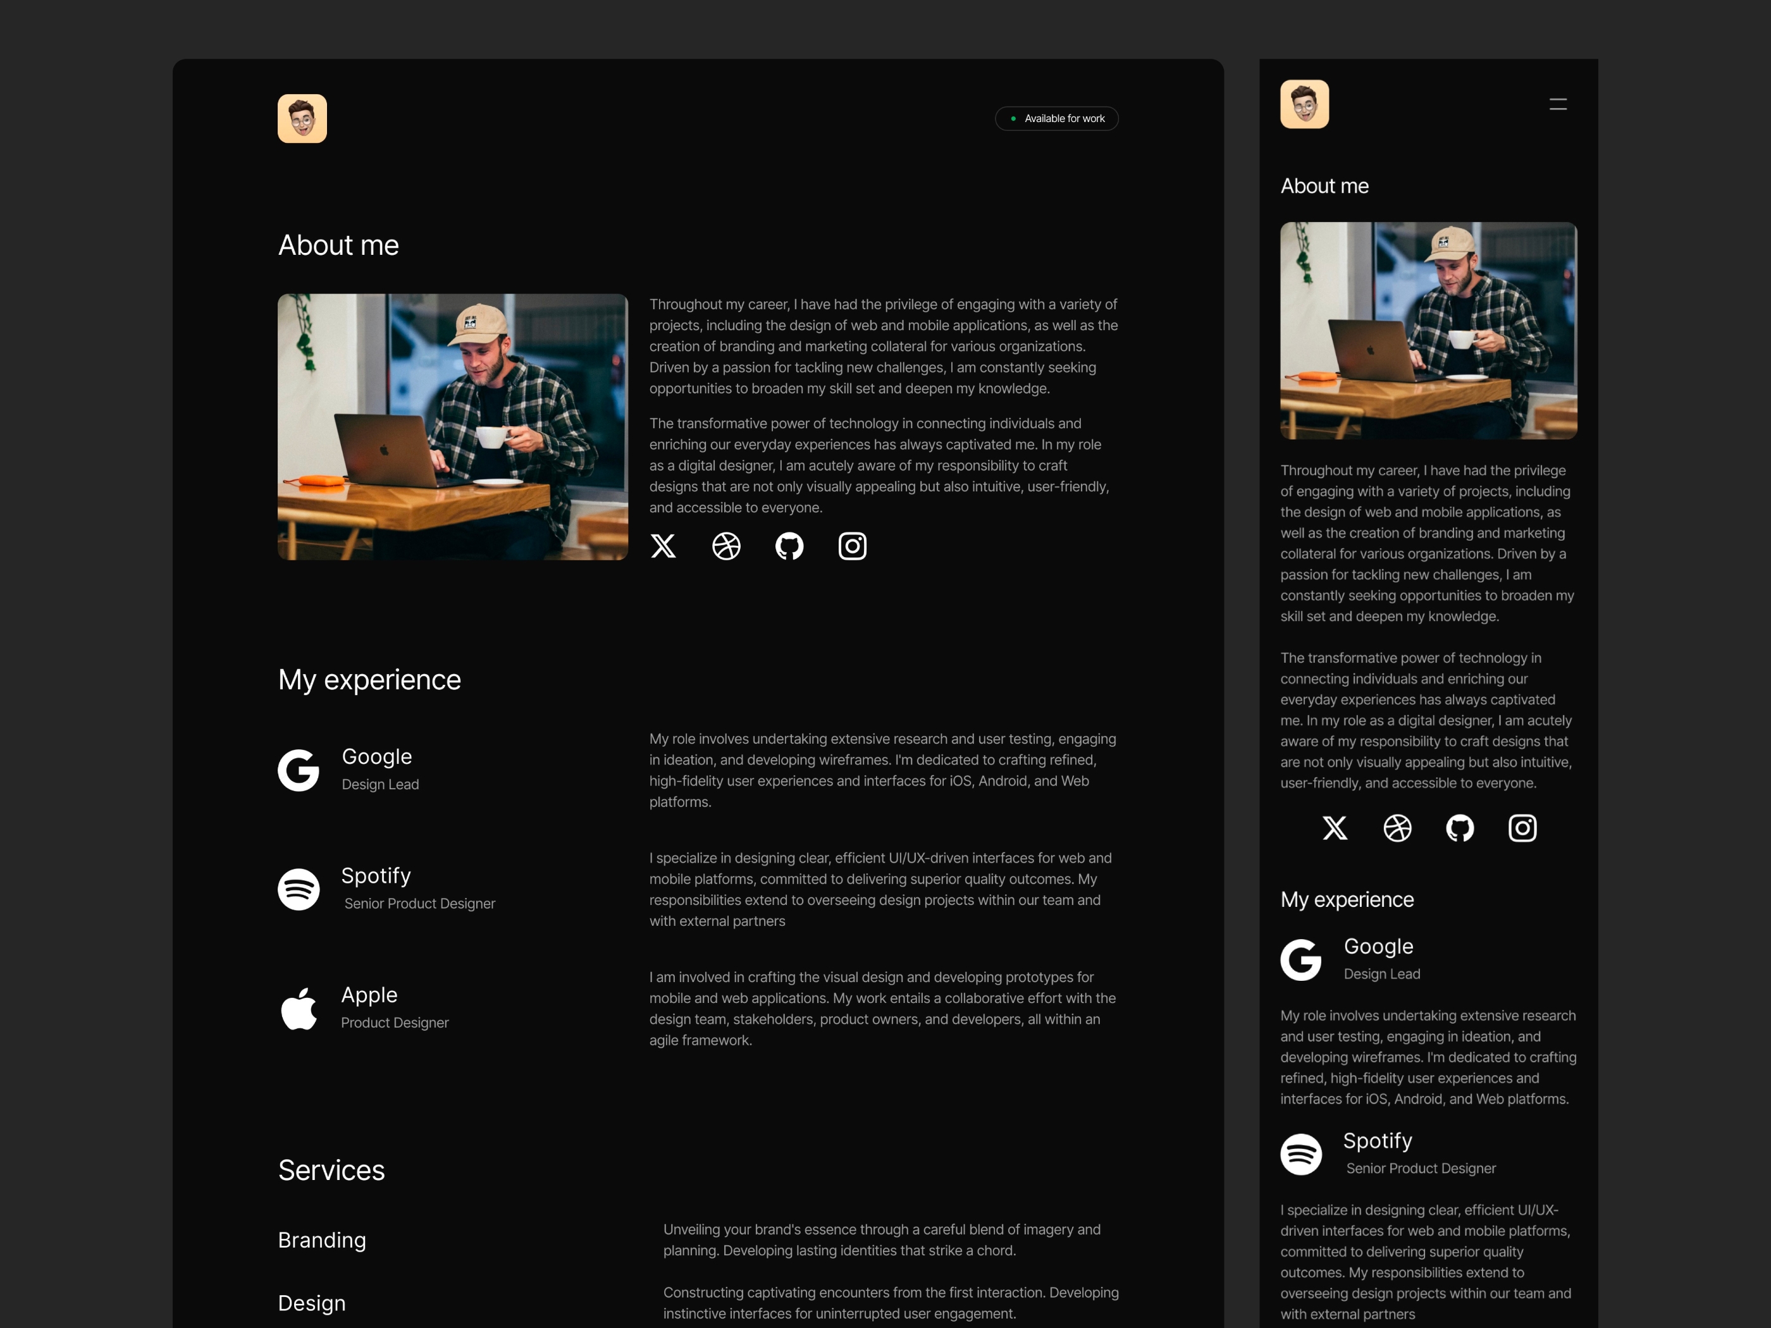Open the Instagram profile icon

[852, 545]
